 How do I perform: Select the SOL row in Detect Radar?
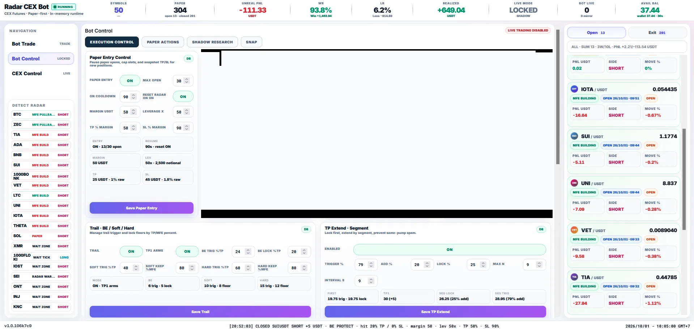41,236
